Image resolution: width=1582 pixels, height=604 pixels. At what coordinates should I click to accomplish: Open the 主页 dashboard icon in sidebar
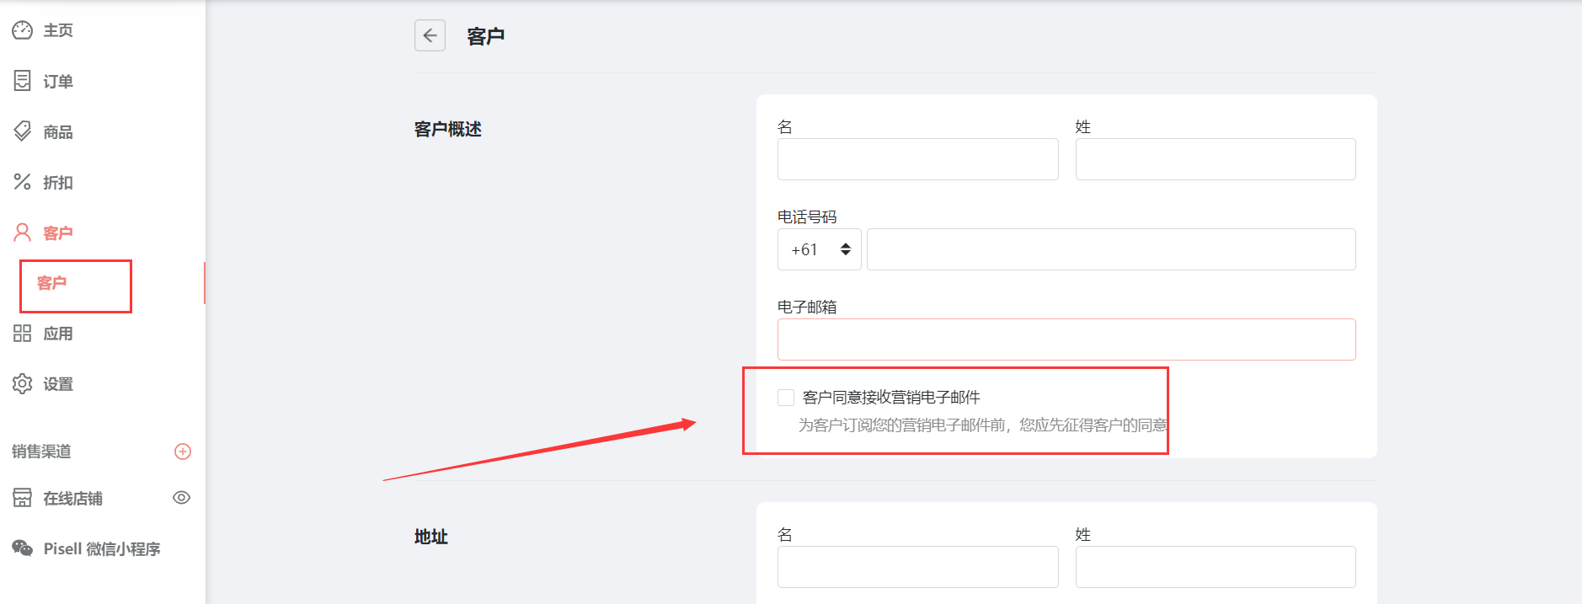tap(22, 30)
